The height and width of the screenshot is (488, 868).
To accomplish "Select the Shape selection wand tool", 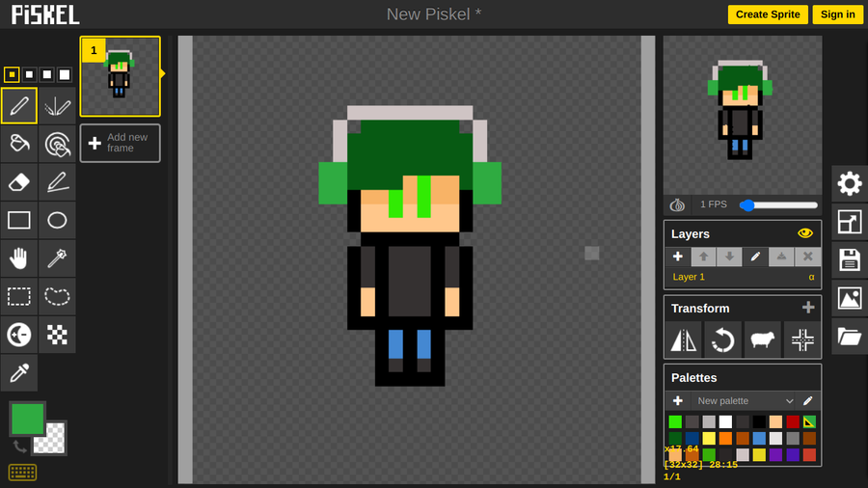I will pyautogui.click(x=57, y=258).
